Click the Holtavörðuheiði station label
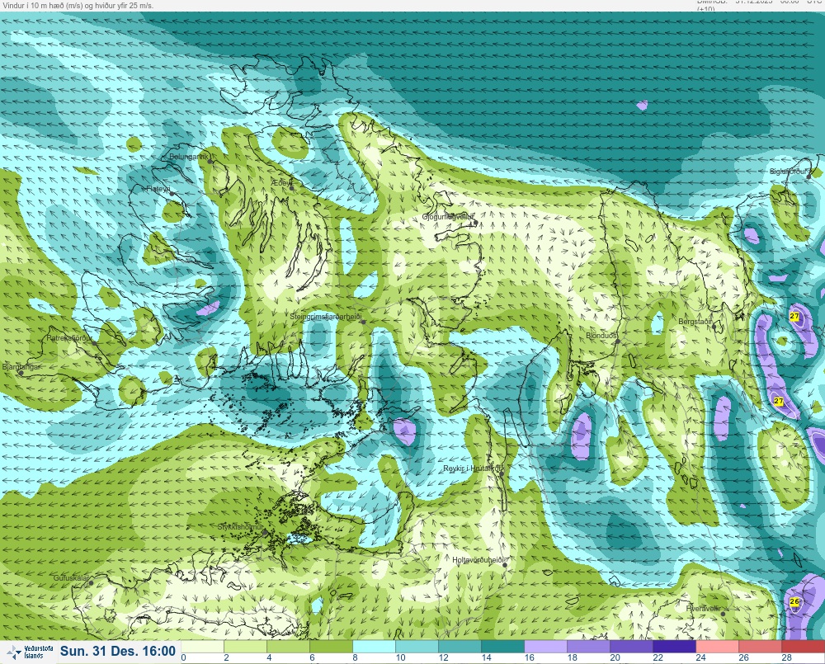825x664 pixels. tap(478, 560)
